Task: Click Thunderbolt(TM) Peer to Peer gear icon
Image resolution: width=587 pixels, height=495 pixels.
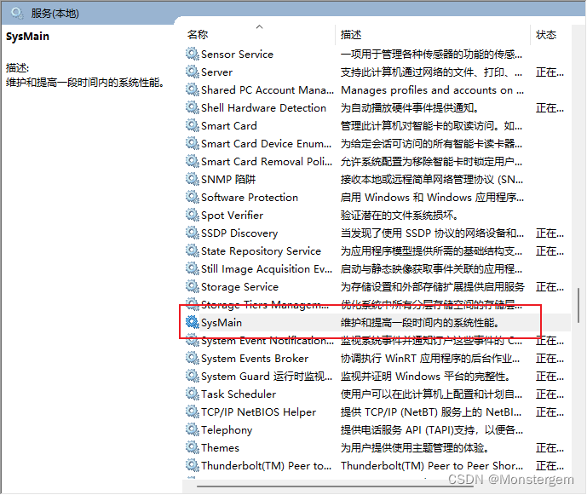Action: pos(192,465)
